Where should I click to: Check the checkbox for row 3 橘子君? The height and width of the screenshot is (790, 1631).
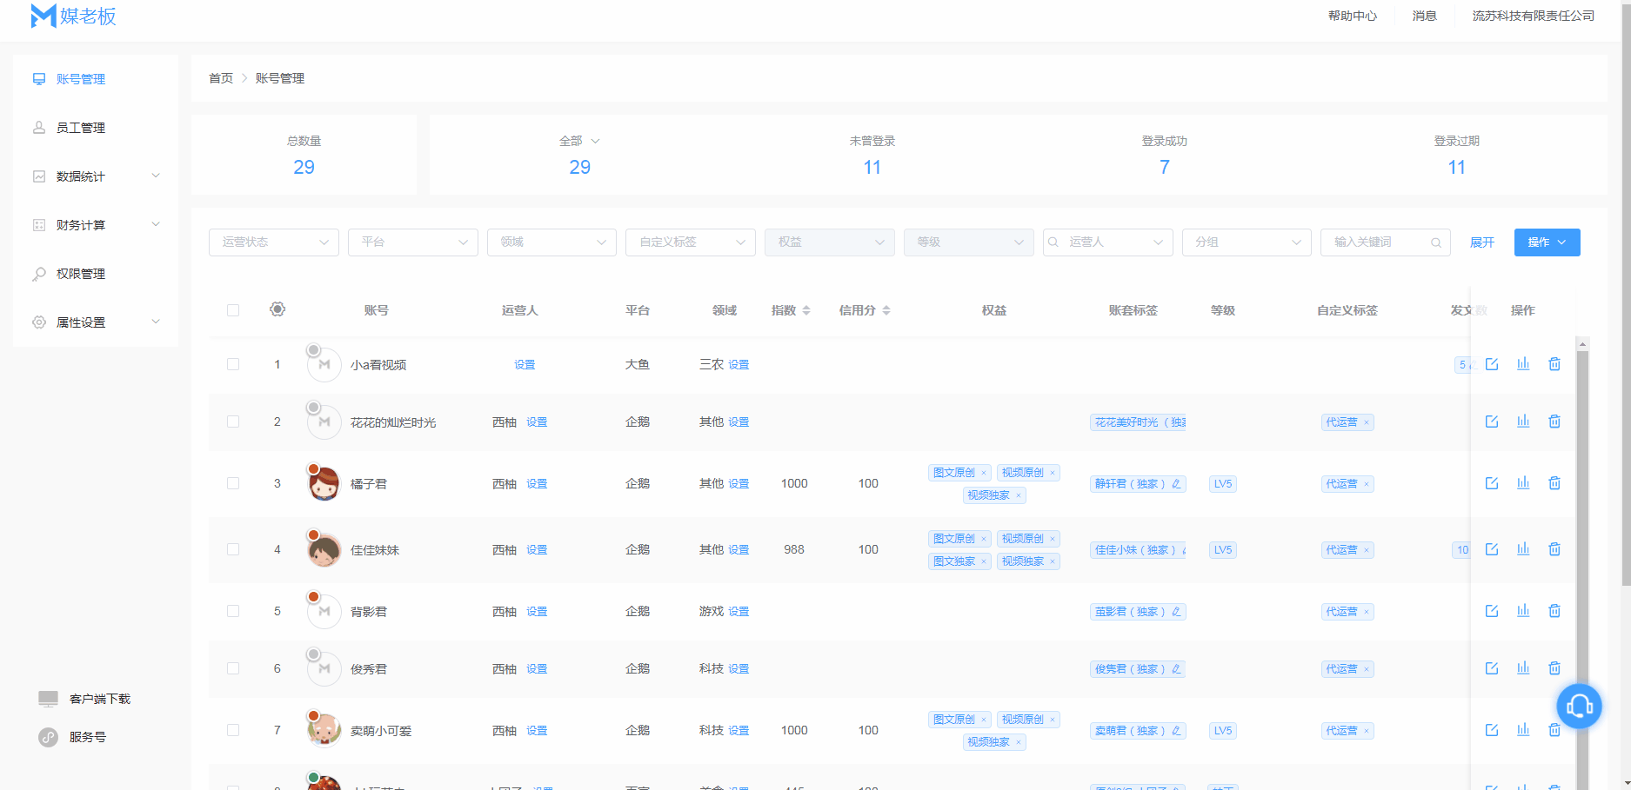coord(233,483)
